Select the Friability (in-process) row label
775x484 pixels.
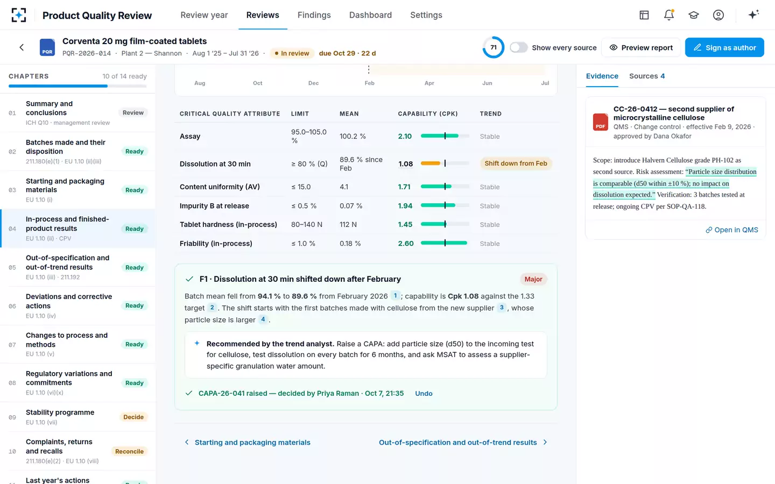(216, 244)
